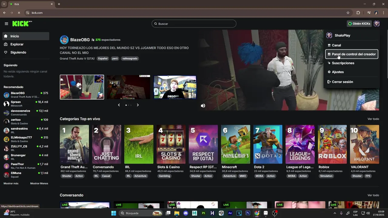388x218 pixels.
Task: Click the Obtén KICKs button
Action: pos(359,24)
